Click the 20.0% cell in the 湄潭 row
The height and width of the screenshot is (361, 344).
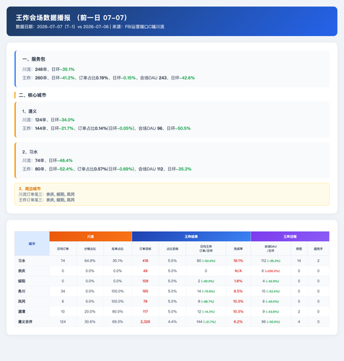pos(90,311)
